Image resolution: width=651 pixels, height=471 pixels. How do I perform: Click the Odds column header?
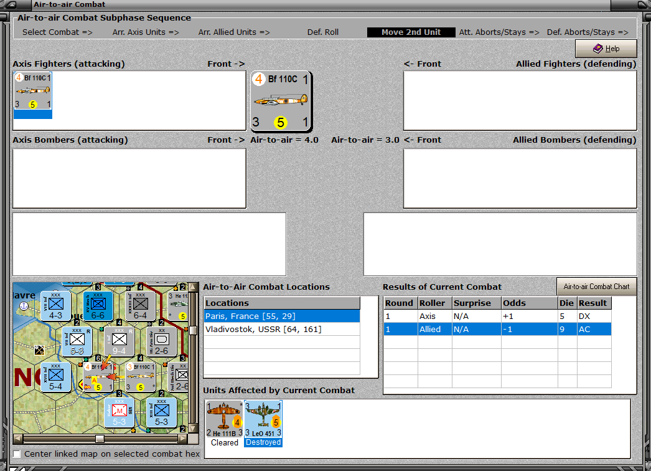coord(530,303)
